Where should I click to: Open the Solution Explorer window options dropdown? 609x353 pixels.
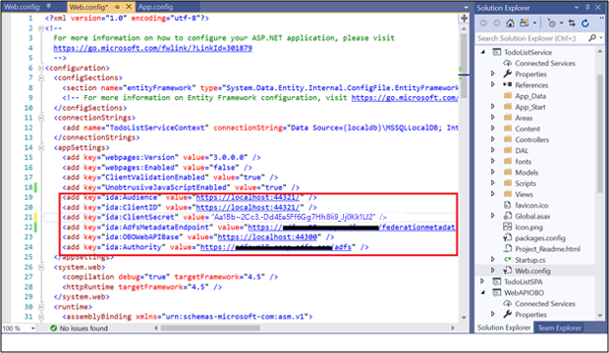point(577,8)
